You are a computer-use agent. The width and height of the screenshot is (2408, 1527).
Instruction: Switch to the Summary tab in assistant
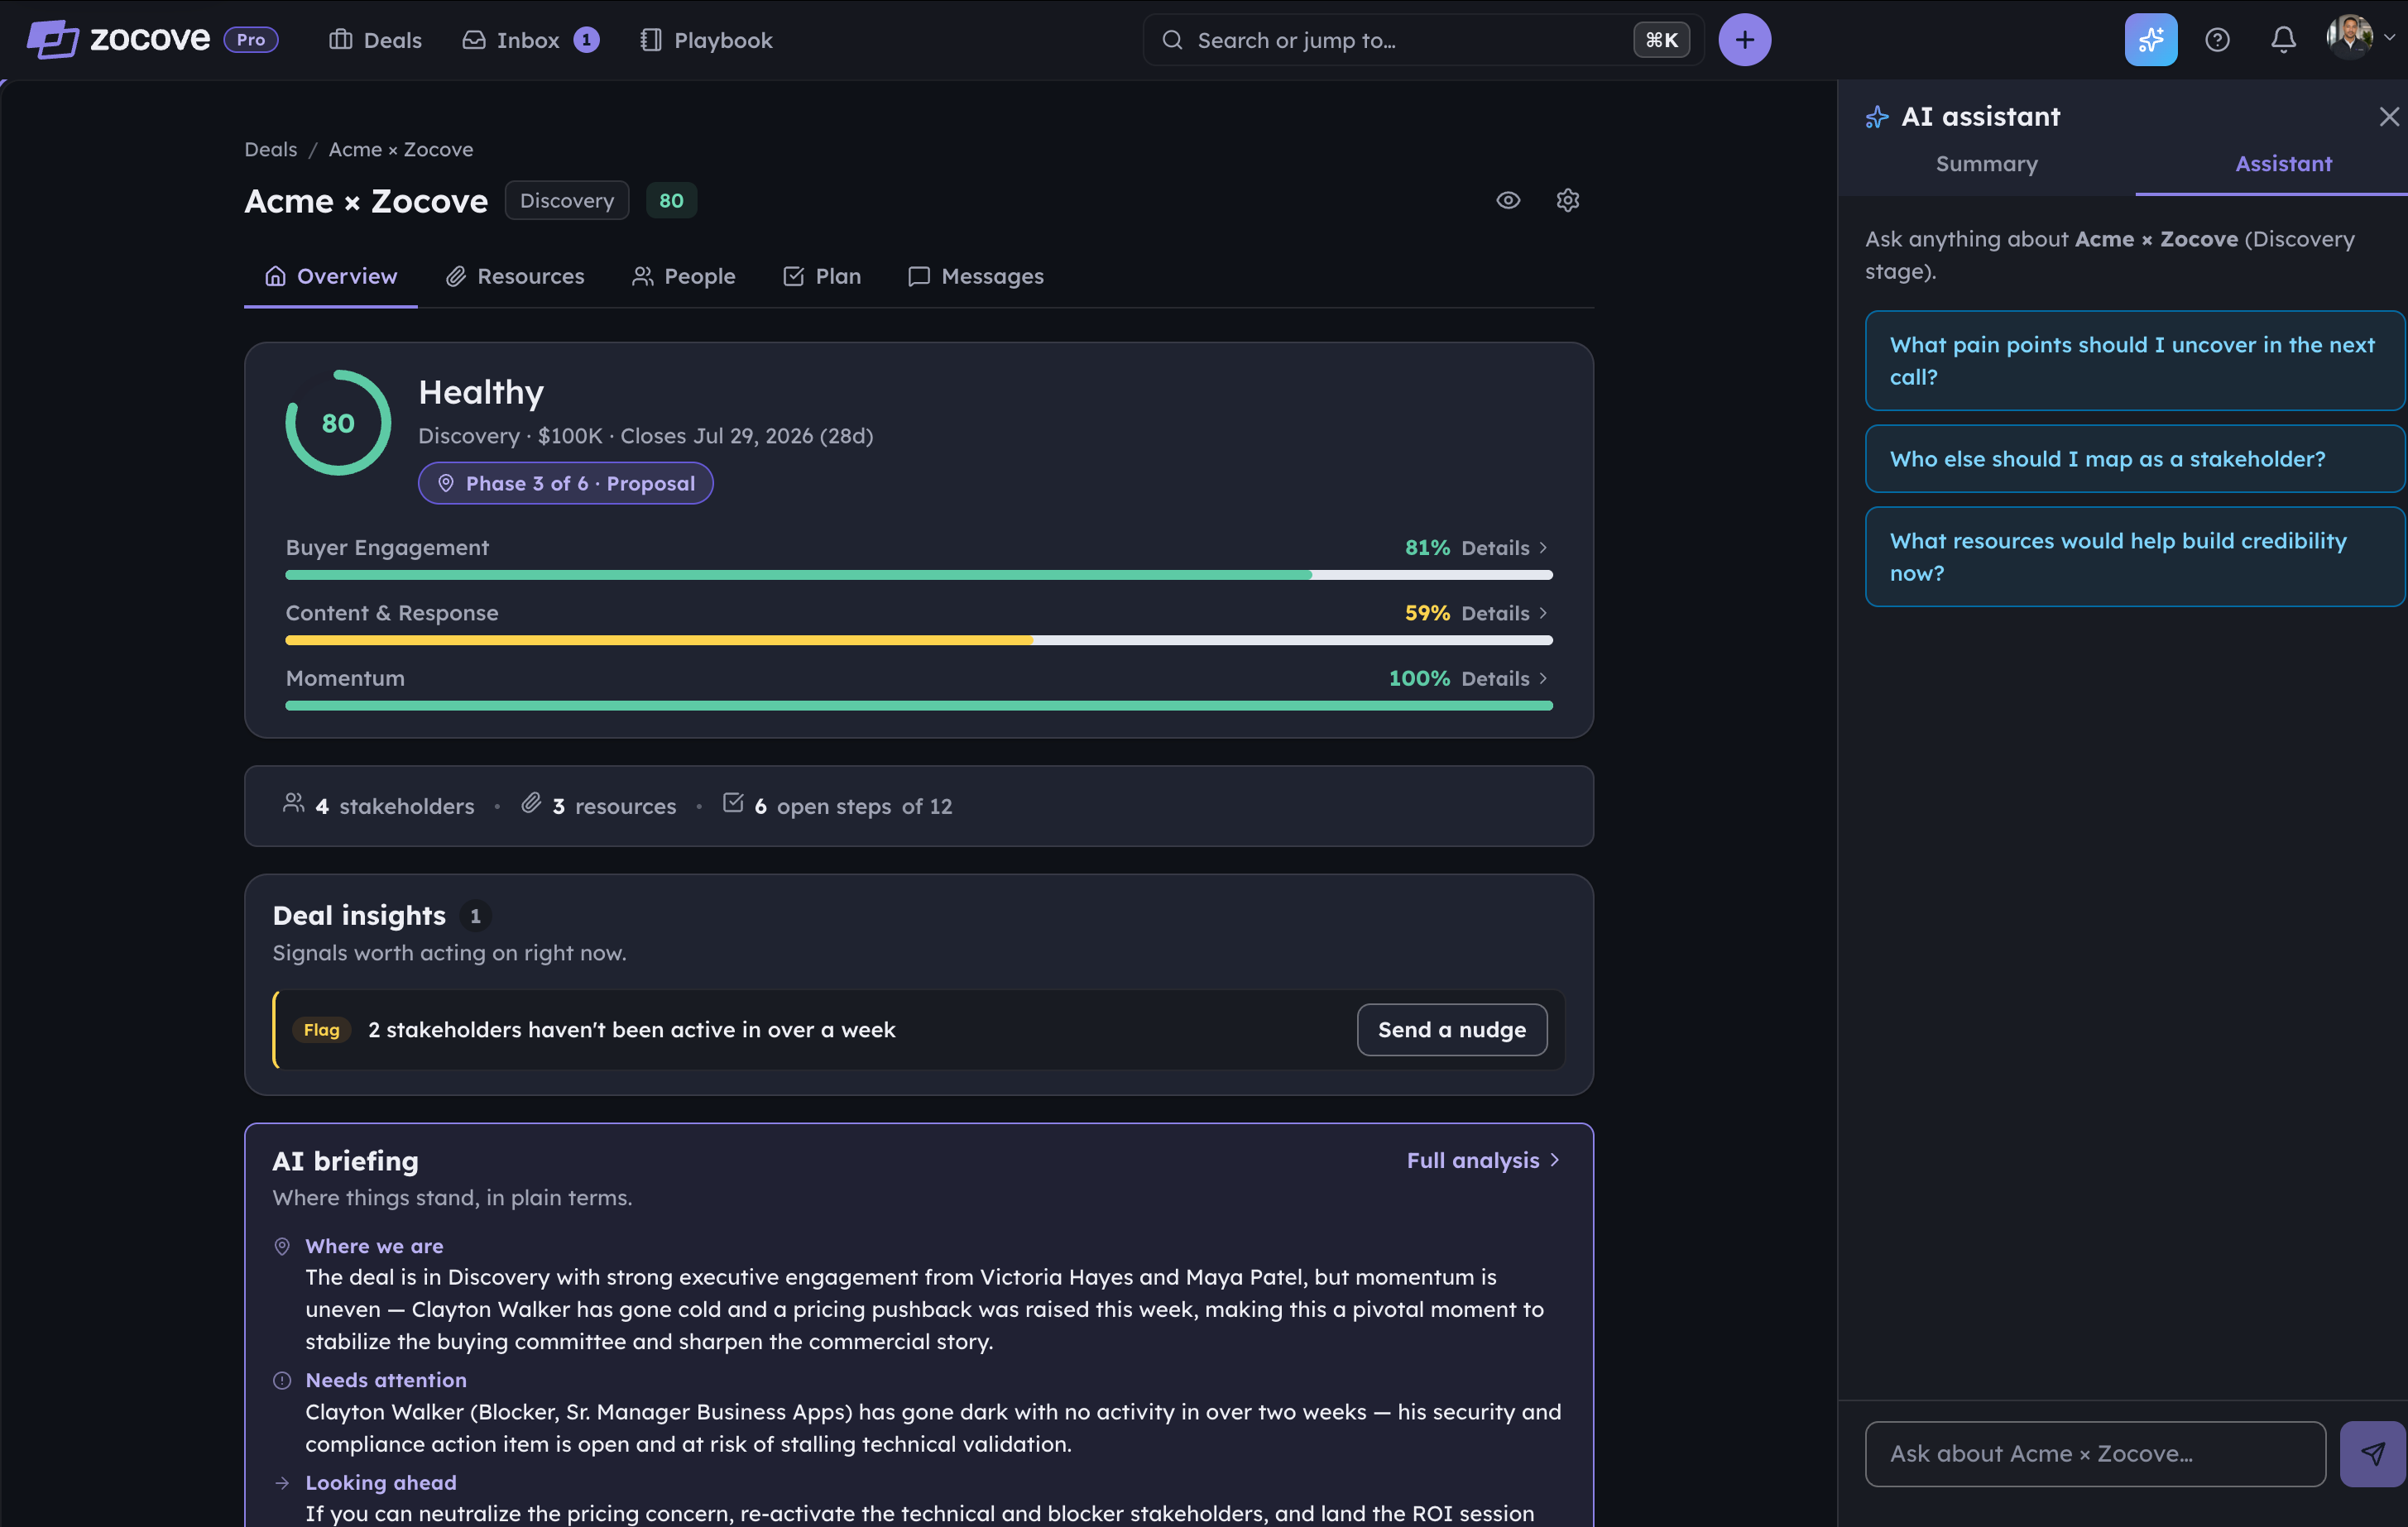1986,164
